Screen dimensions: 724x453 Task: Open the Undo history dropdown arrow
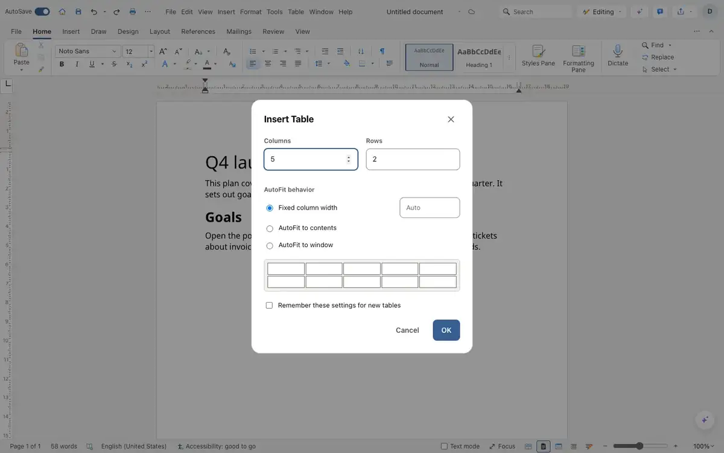(104, 11)
